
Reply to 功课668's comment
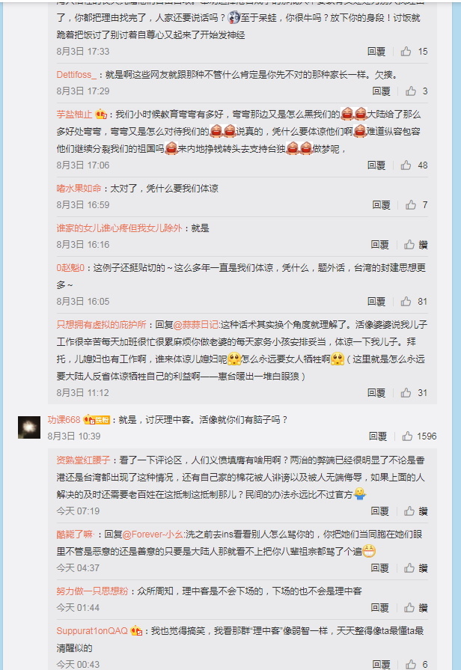click(378, 436)
